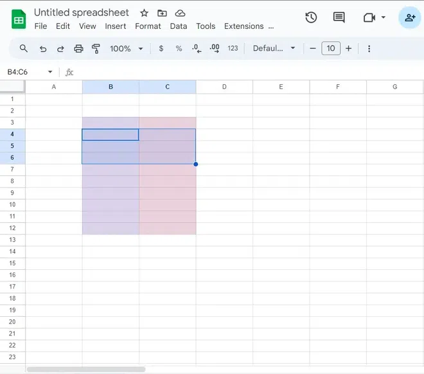This screenshot has width=424, height=374.
Task: Open the Data menu
Action: 179,26
